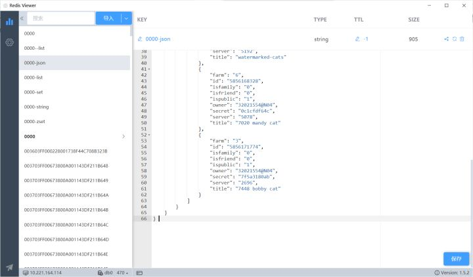Open the bar chart dashboard icon in sidebar

(9, 21)
